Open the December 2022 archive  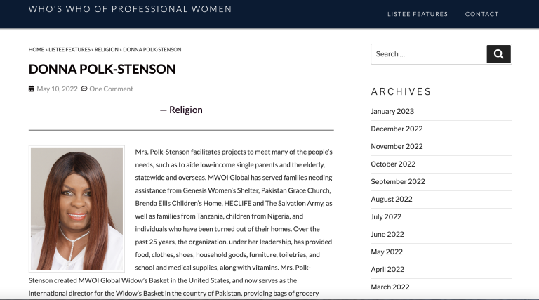coord(397,129)
